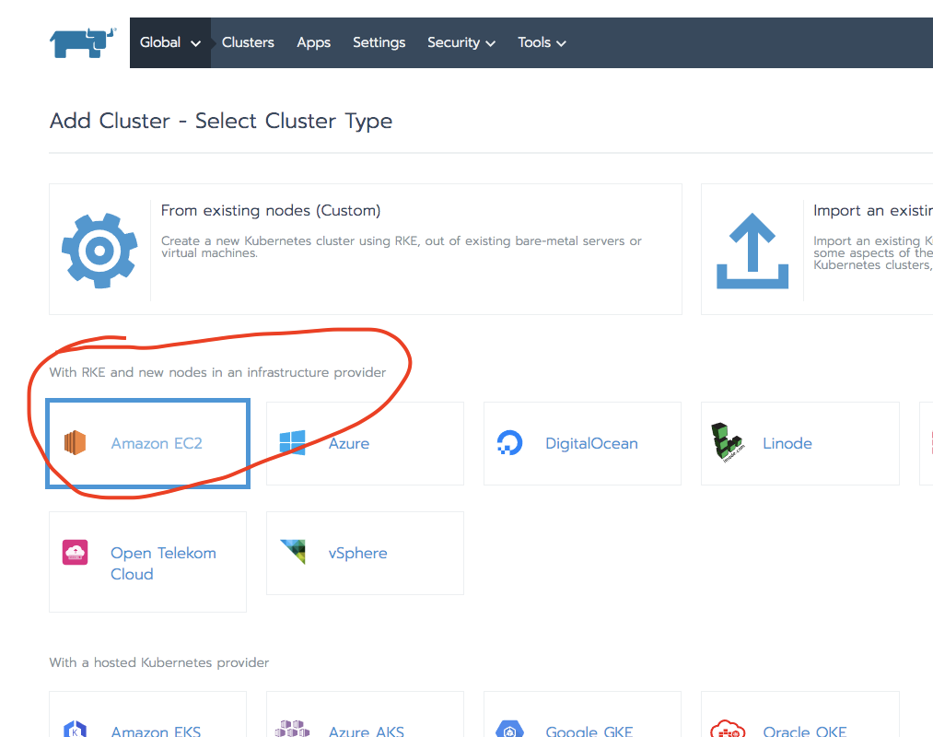This screenshot has height=737, width=933.
Task: Choose the vSphere provider label
Action: click(357, 553)
